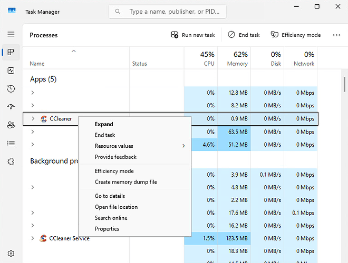Click the 123.5 MB memory value
This screenshot has height=263, width=348.
pos(237,238)
